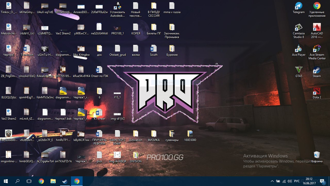Select the Новый текстов... text file

[x=136, y=10]
